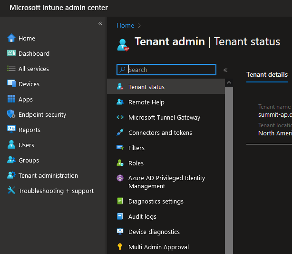Click the Troubleshooting + support wrench icon
The width and height of the screenshot is (292, 254).
click(11, 190)
